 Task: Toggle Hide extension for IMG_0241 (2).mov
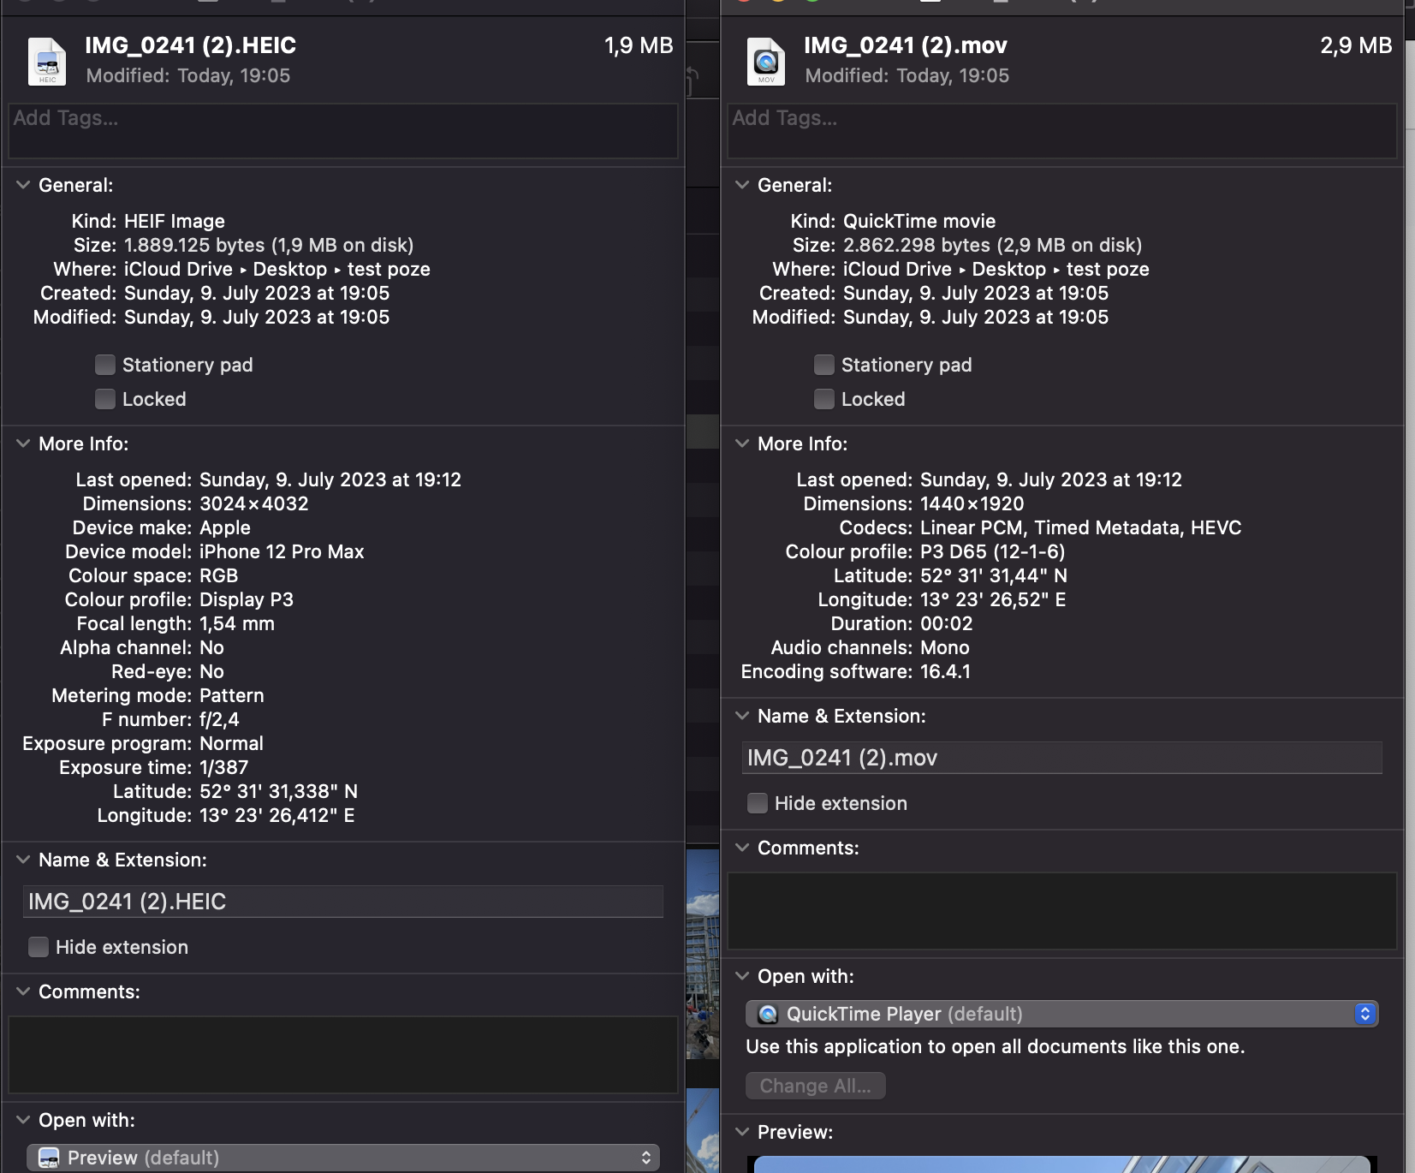(x=758, y=803)
